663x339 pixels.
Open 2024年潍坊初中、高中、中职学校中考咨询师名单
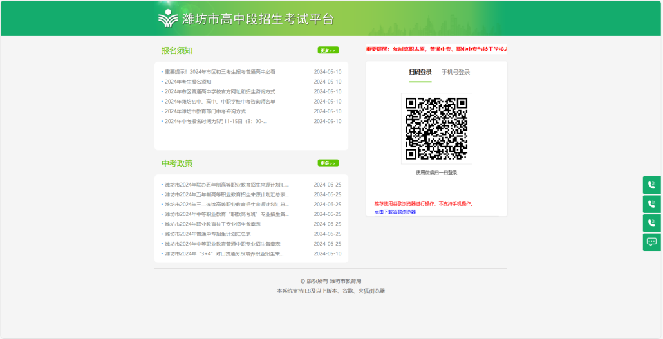[x=220, y=102]
